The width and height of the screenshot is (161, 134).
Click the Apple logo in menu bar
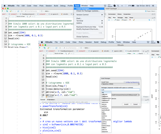(x=4, y=5)
